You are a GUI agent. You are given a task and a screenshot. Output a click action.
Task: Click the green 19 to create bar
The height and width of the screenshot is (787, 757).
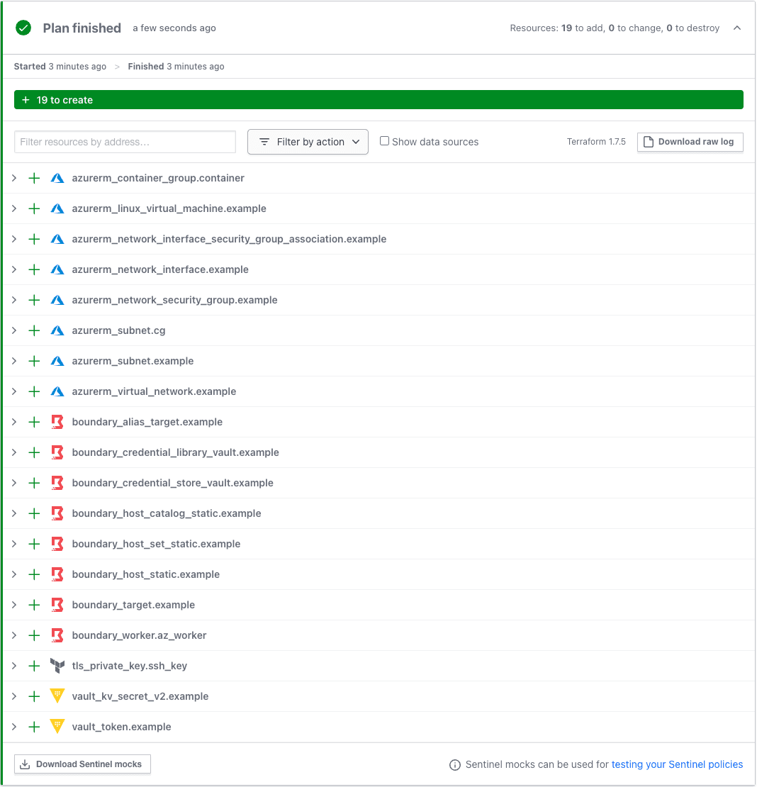[x=378, y=100]
